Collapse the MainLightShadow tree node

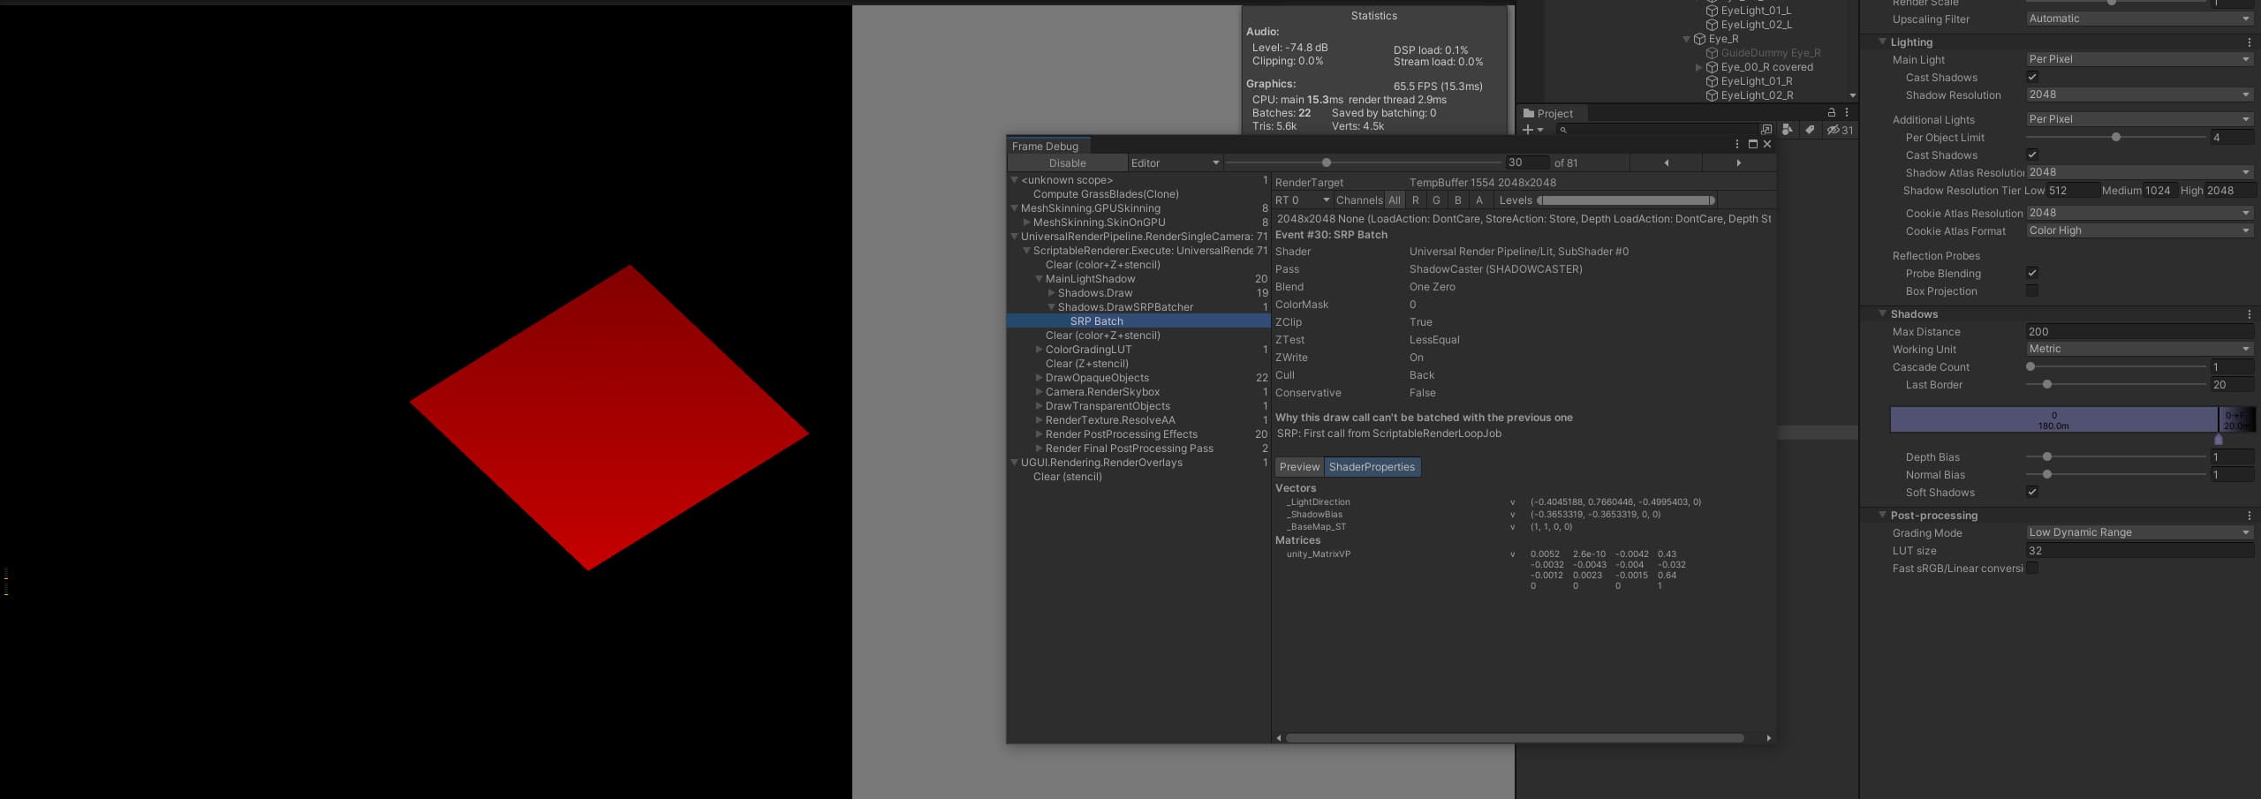click(x=1040, y=279)
